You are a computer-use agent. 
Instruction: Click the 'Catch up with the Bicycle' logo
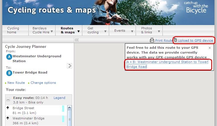click(x=196, y=8)
